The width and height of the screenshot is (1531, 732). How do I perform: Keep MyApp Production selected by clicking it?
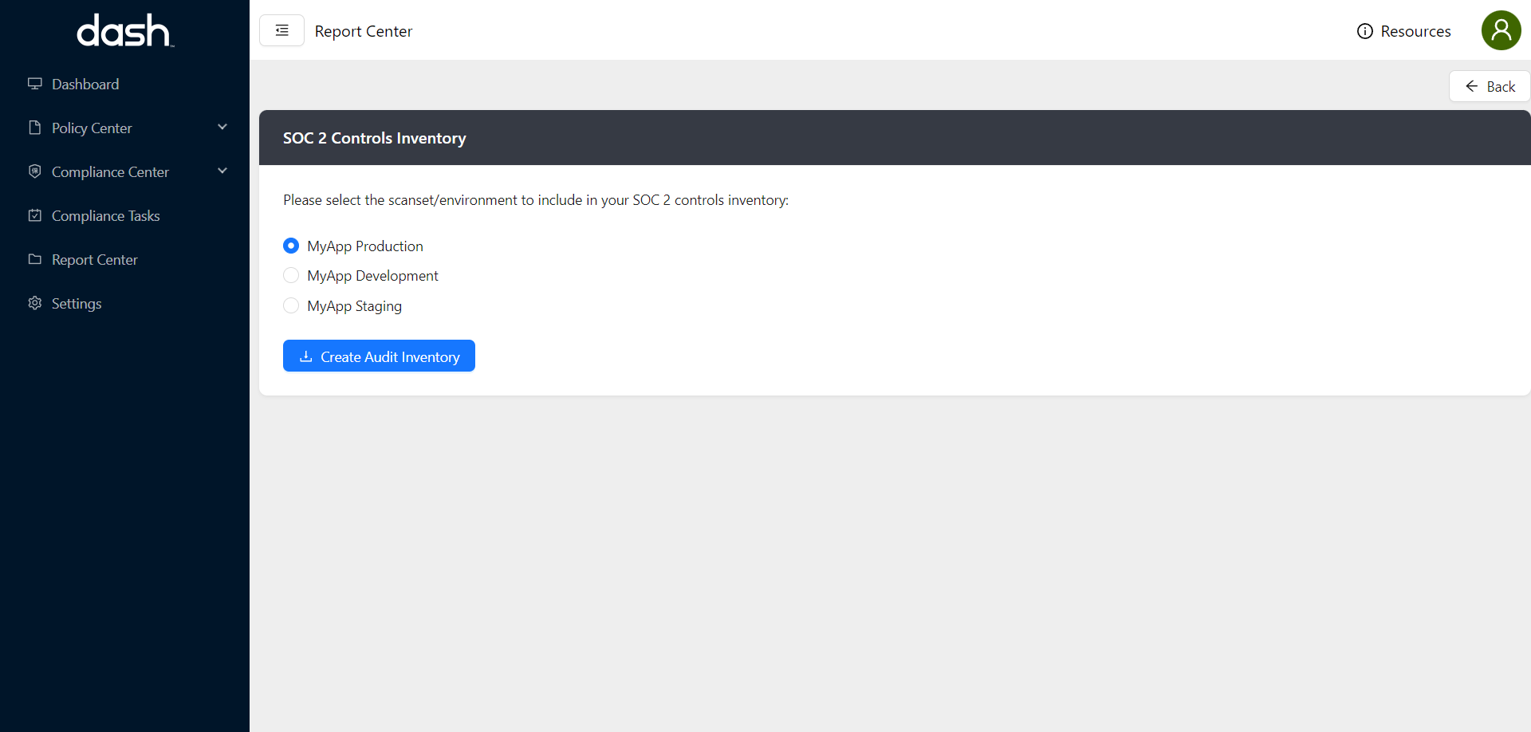coord(291,246)
